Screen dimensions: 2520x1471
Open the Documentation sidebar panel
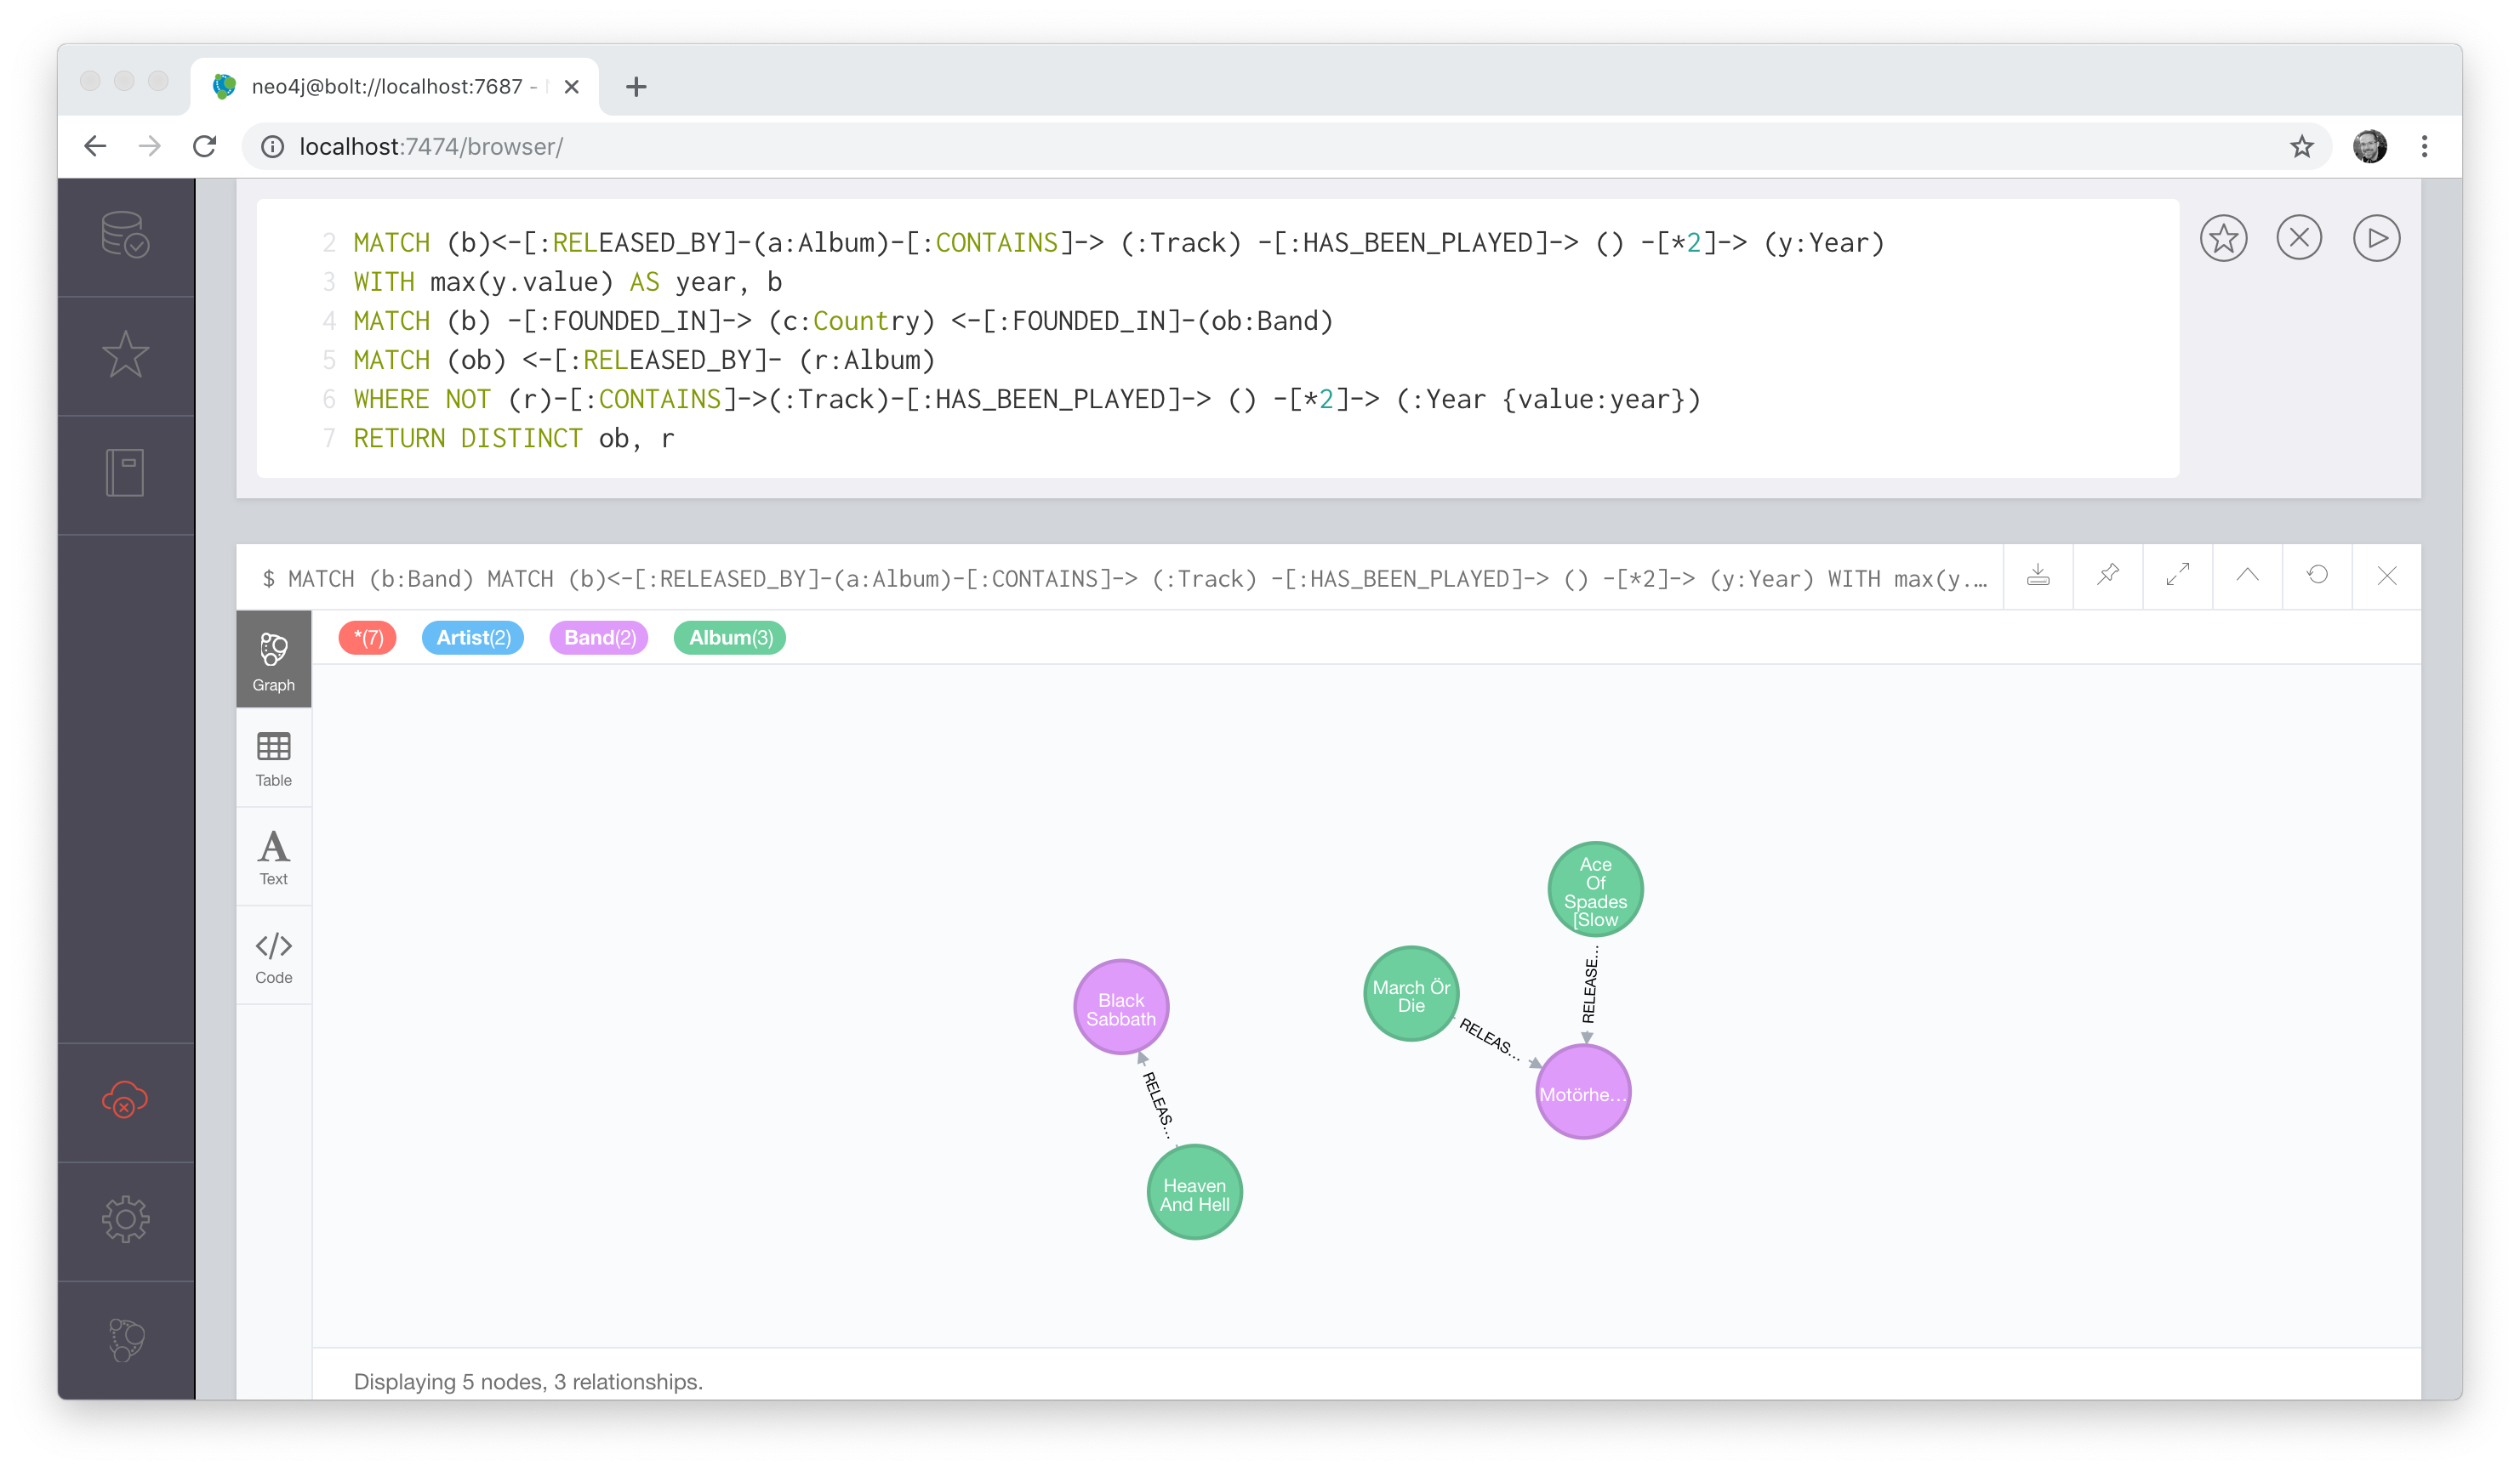[x=125, y=472]
